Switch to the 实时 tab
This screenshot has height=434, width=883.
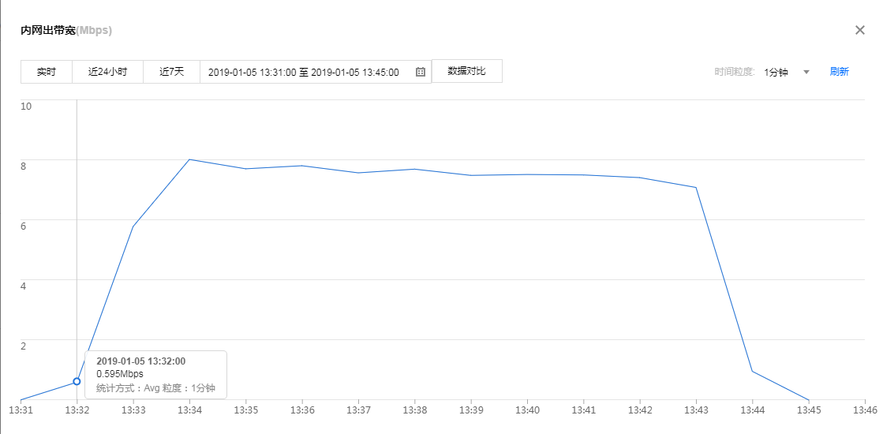[x=47, y=72]
